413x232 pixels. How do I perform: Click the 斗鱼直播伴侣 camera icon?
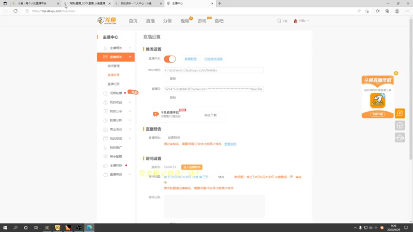pyautogui.click(x=156, y=114)
